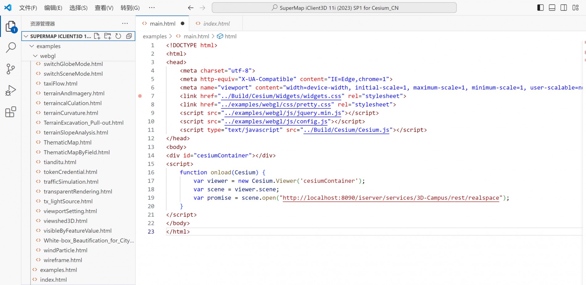This screenshot has width=586, height=285.
Task: Go forward with the right arrow
Action: point(202,8)
